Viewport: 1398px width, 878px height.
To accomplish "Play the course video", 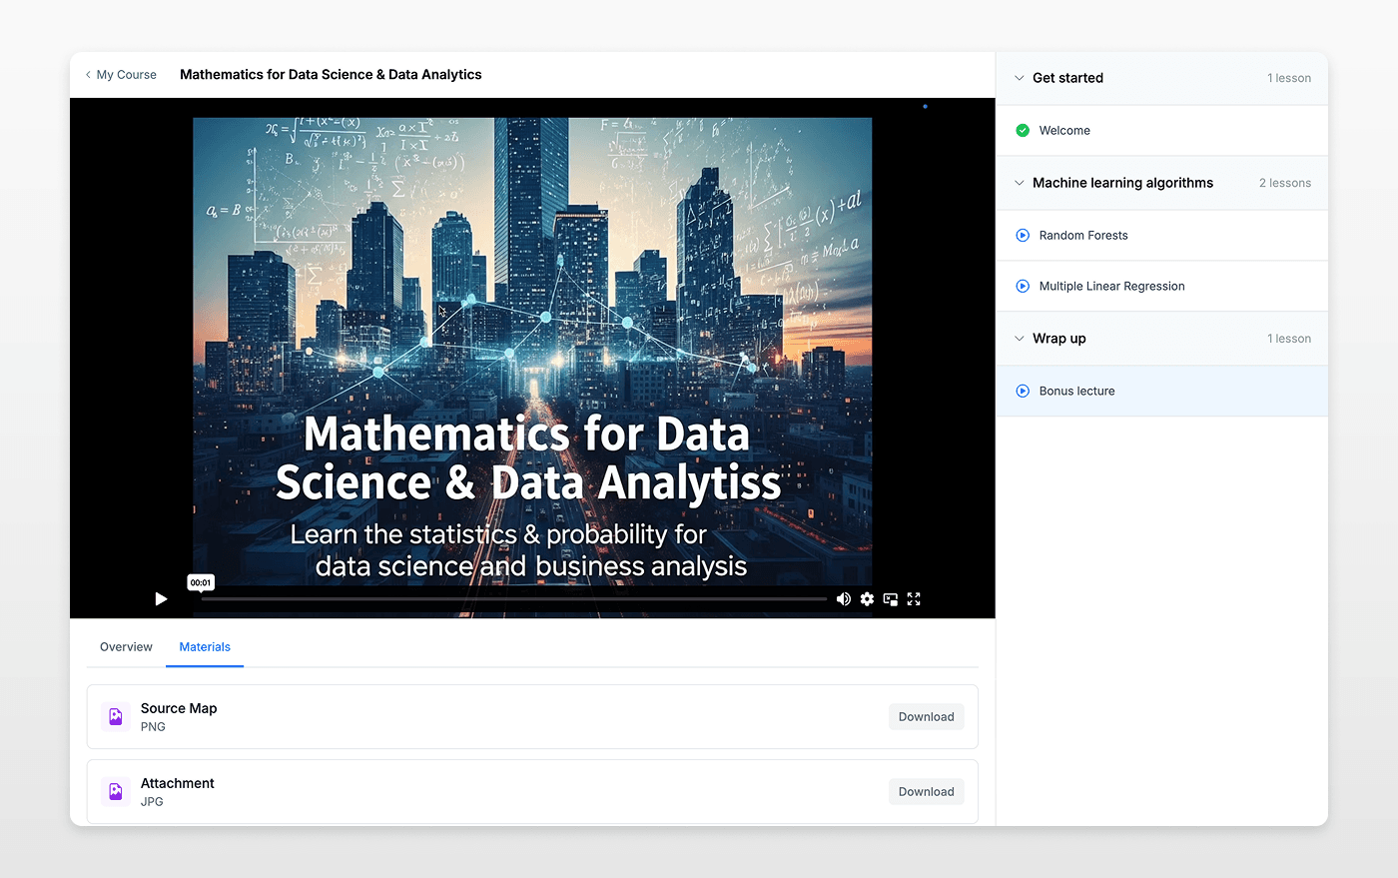I will click(x=161, y=599).
